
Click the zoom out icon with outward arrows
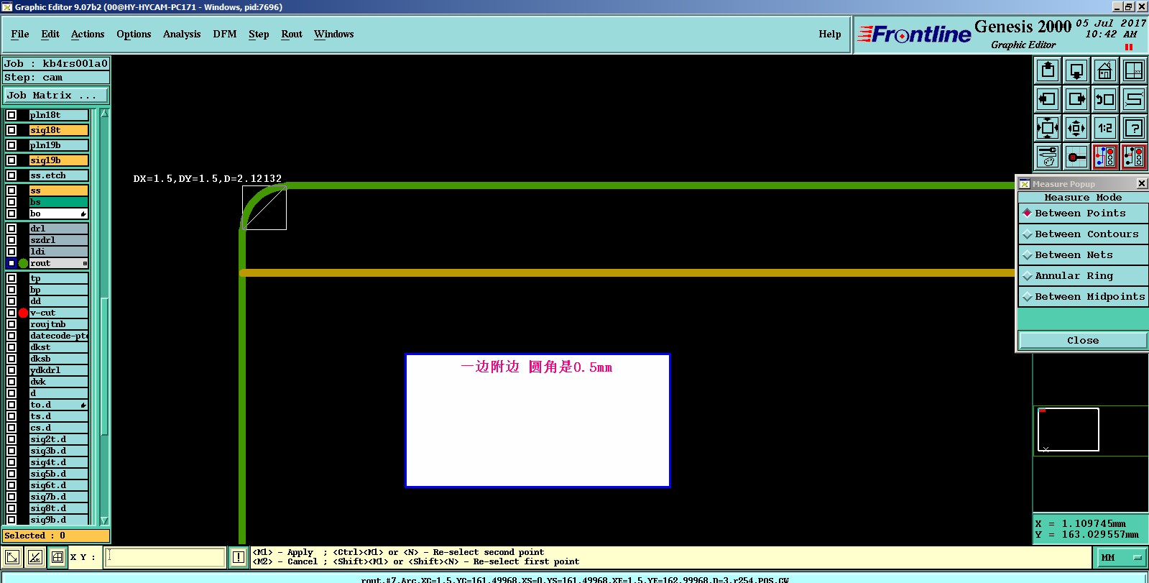(1076, 128)
